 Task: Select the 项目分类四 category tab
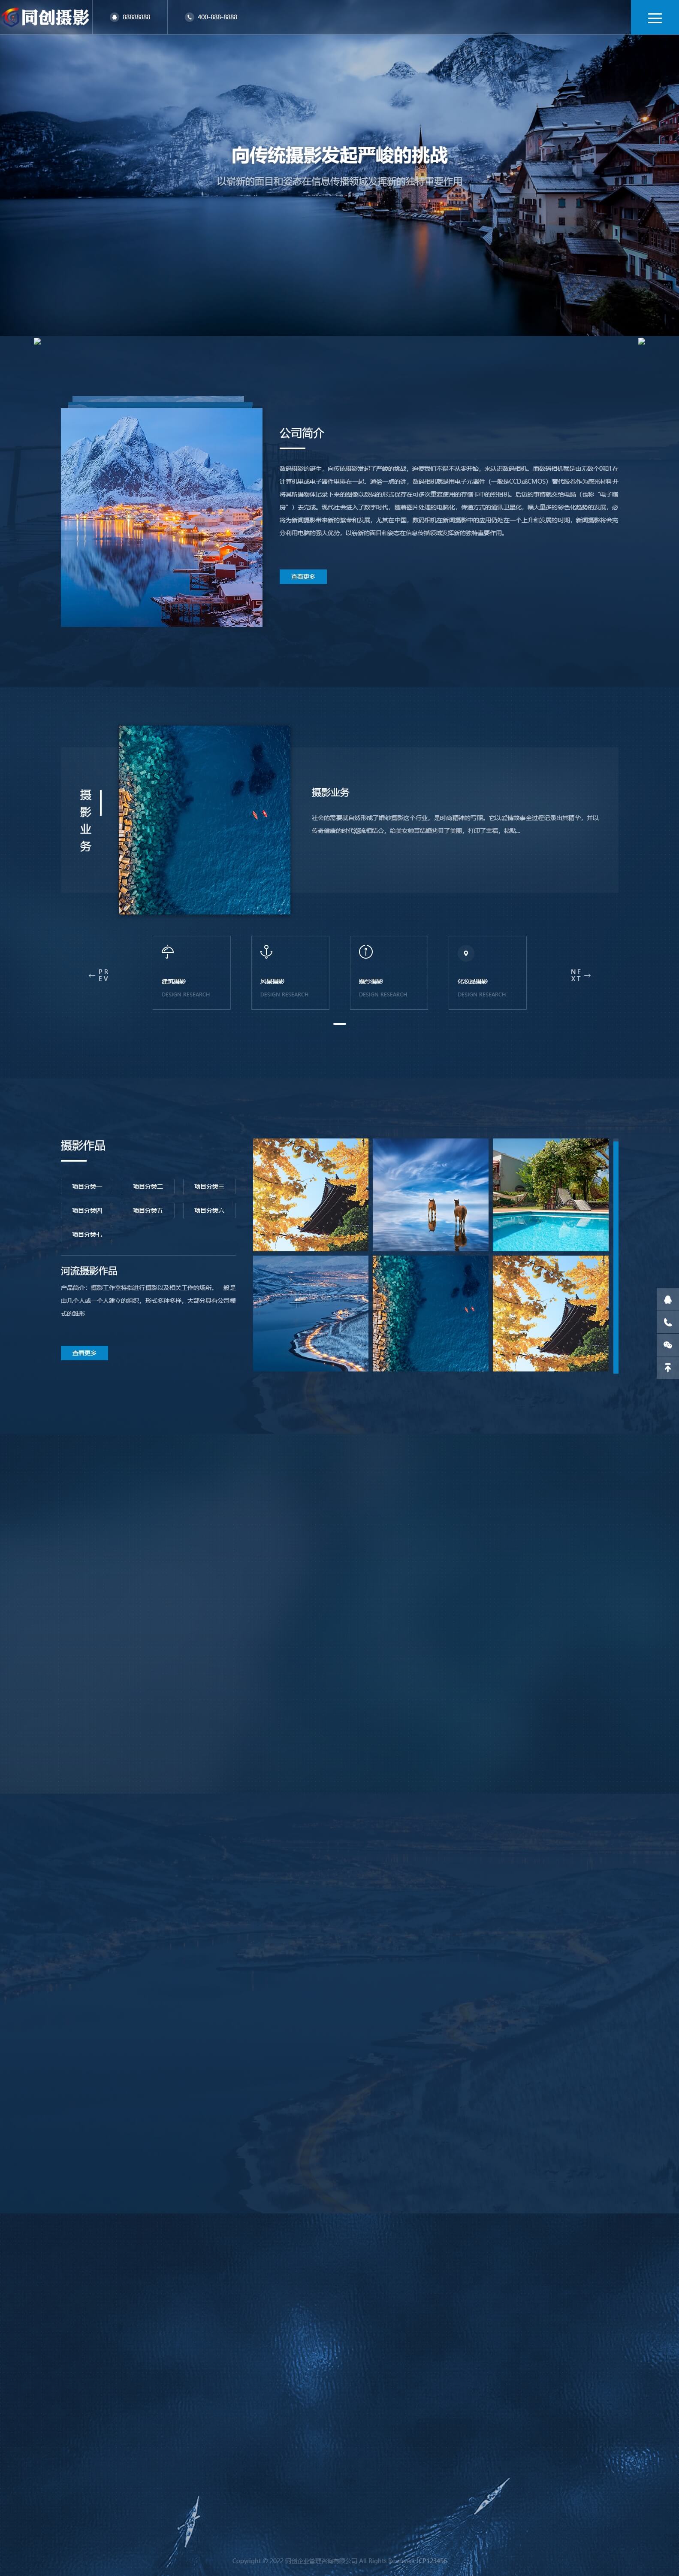click(x=87, y=1210)
